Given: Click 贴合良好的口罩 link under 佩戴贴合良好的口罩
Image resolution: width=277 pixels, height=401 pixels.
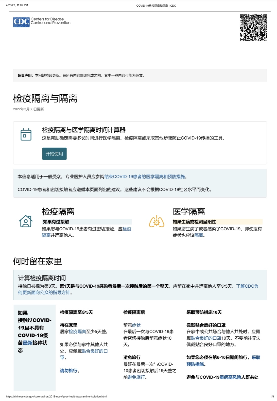Looking at the screenshot, I should coord(206,338).
